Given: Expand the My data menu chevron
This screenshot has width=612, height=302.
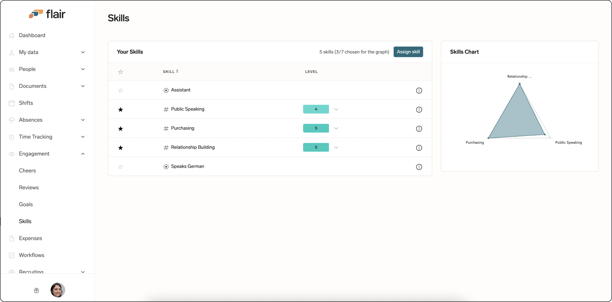Looking at the screenshot, I should [83, 52].
